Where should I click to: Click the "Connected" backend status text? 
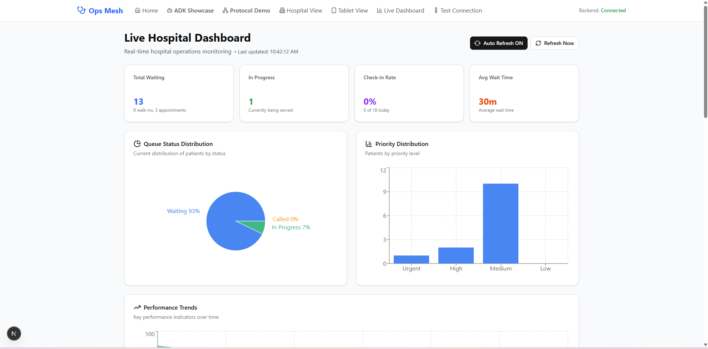[x=613, y=10]
